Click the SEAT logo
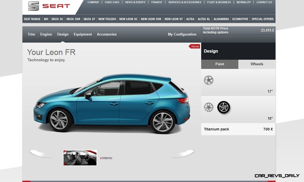304x182 pixels. click(x=49, y=6)
